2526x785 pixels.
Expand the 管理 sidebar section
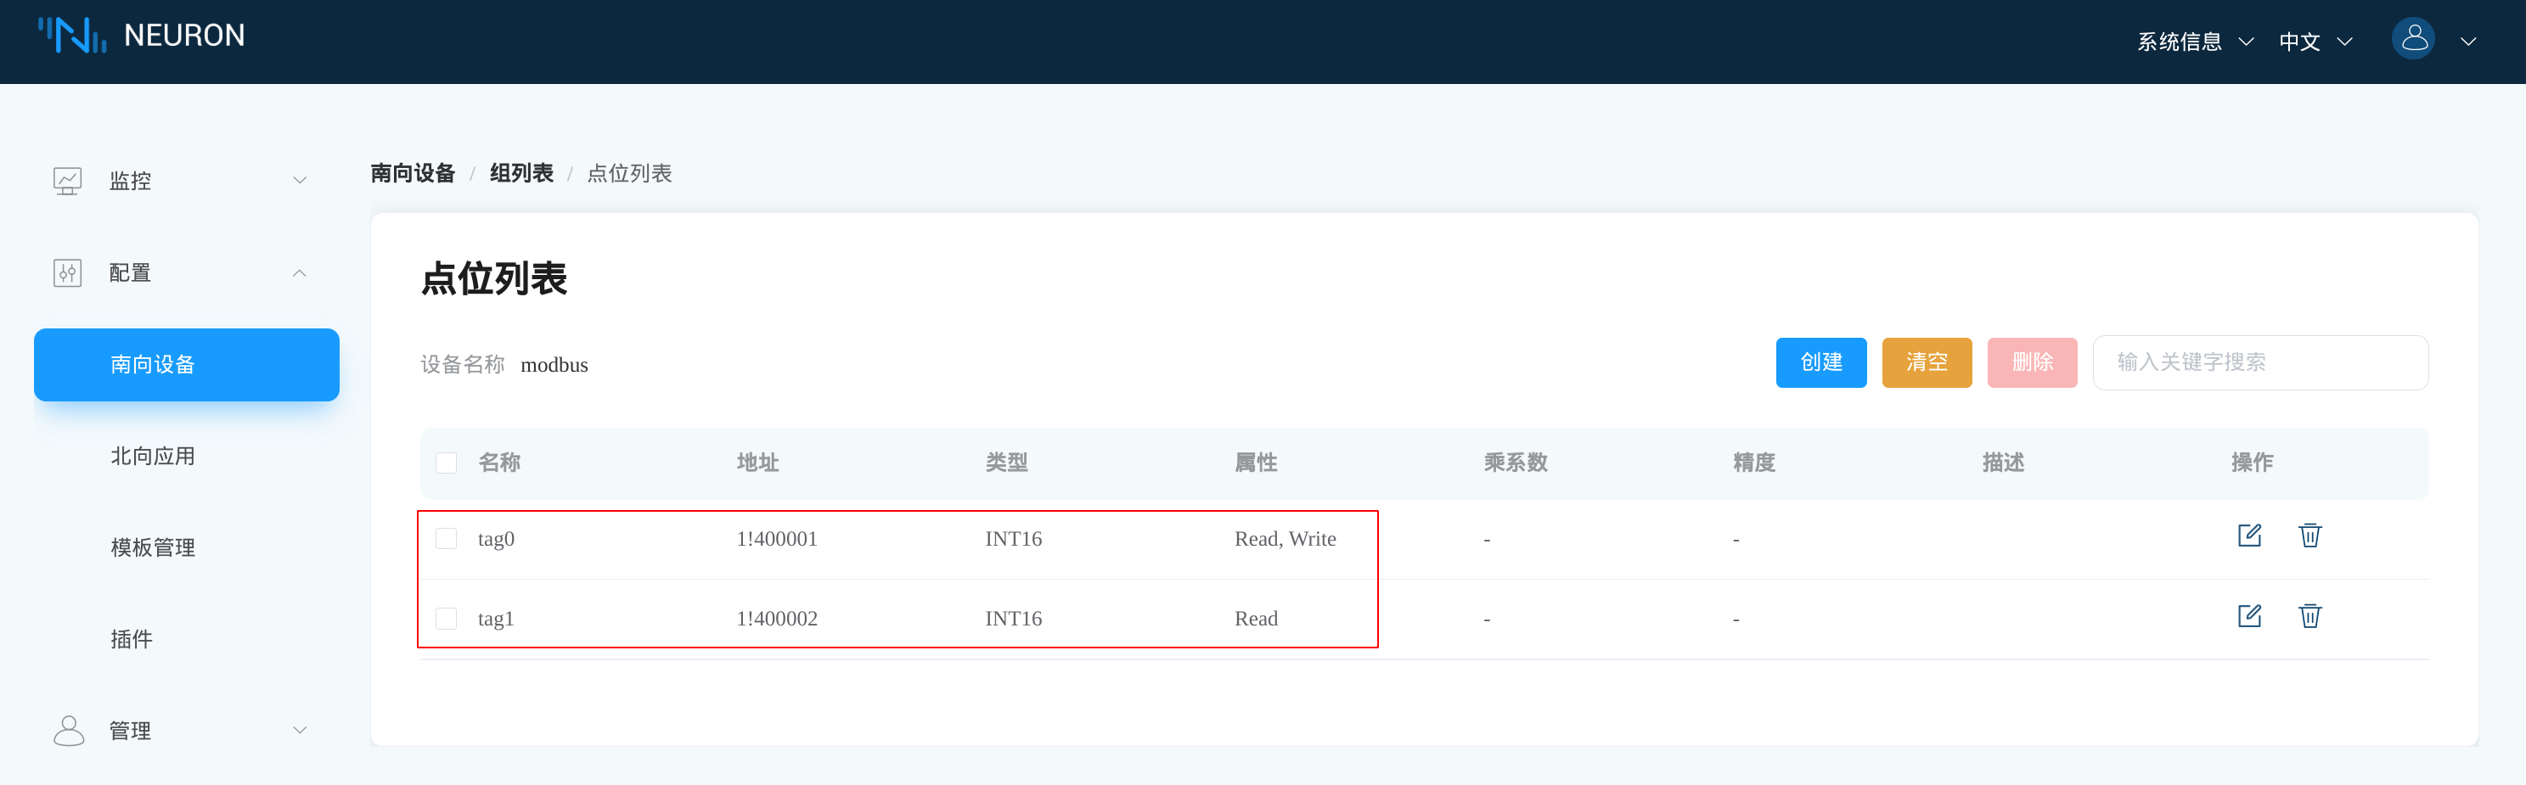(179, 730)
